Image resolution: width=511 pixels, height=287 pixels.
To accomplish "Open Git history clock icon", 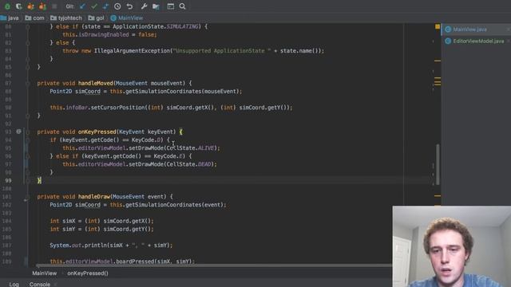I will coord(117,6).
